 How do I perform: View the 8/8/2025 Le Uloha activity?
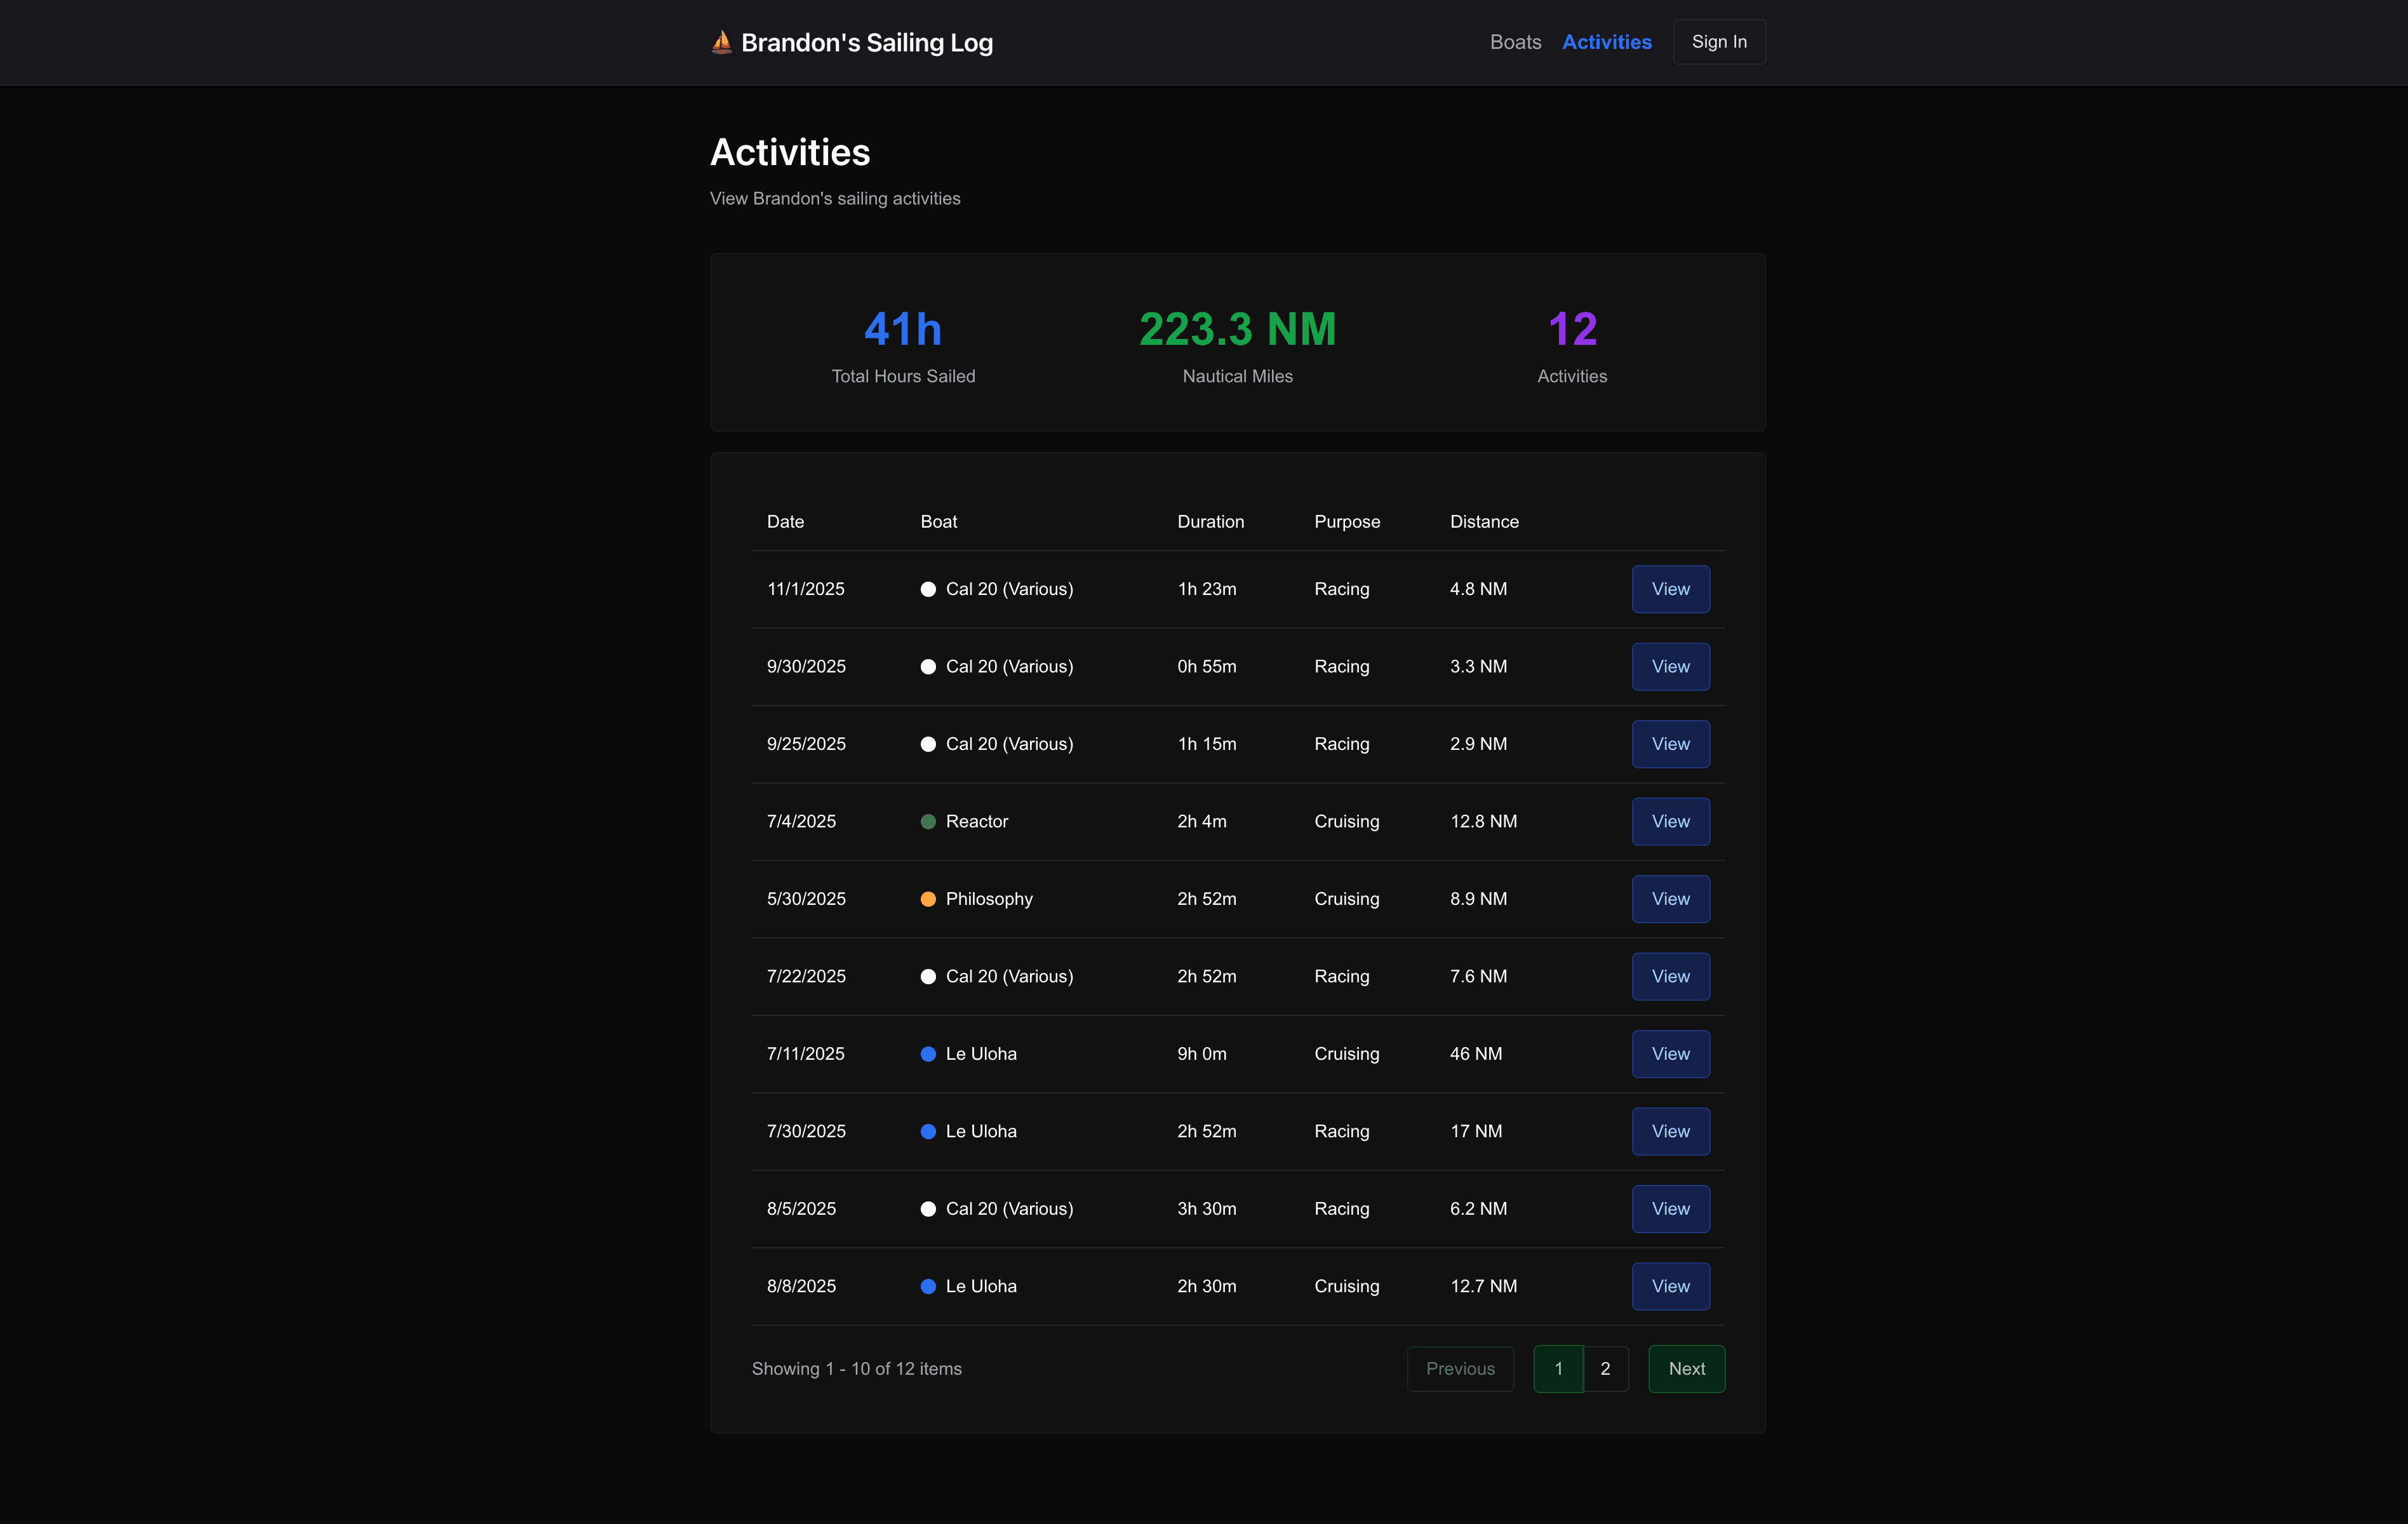pyautogui.click(x=1670, y=1287)
